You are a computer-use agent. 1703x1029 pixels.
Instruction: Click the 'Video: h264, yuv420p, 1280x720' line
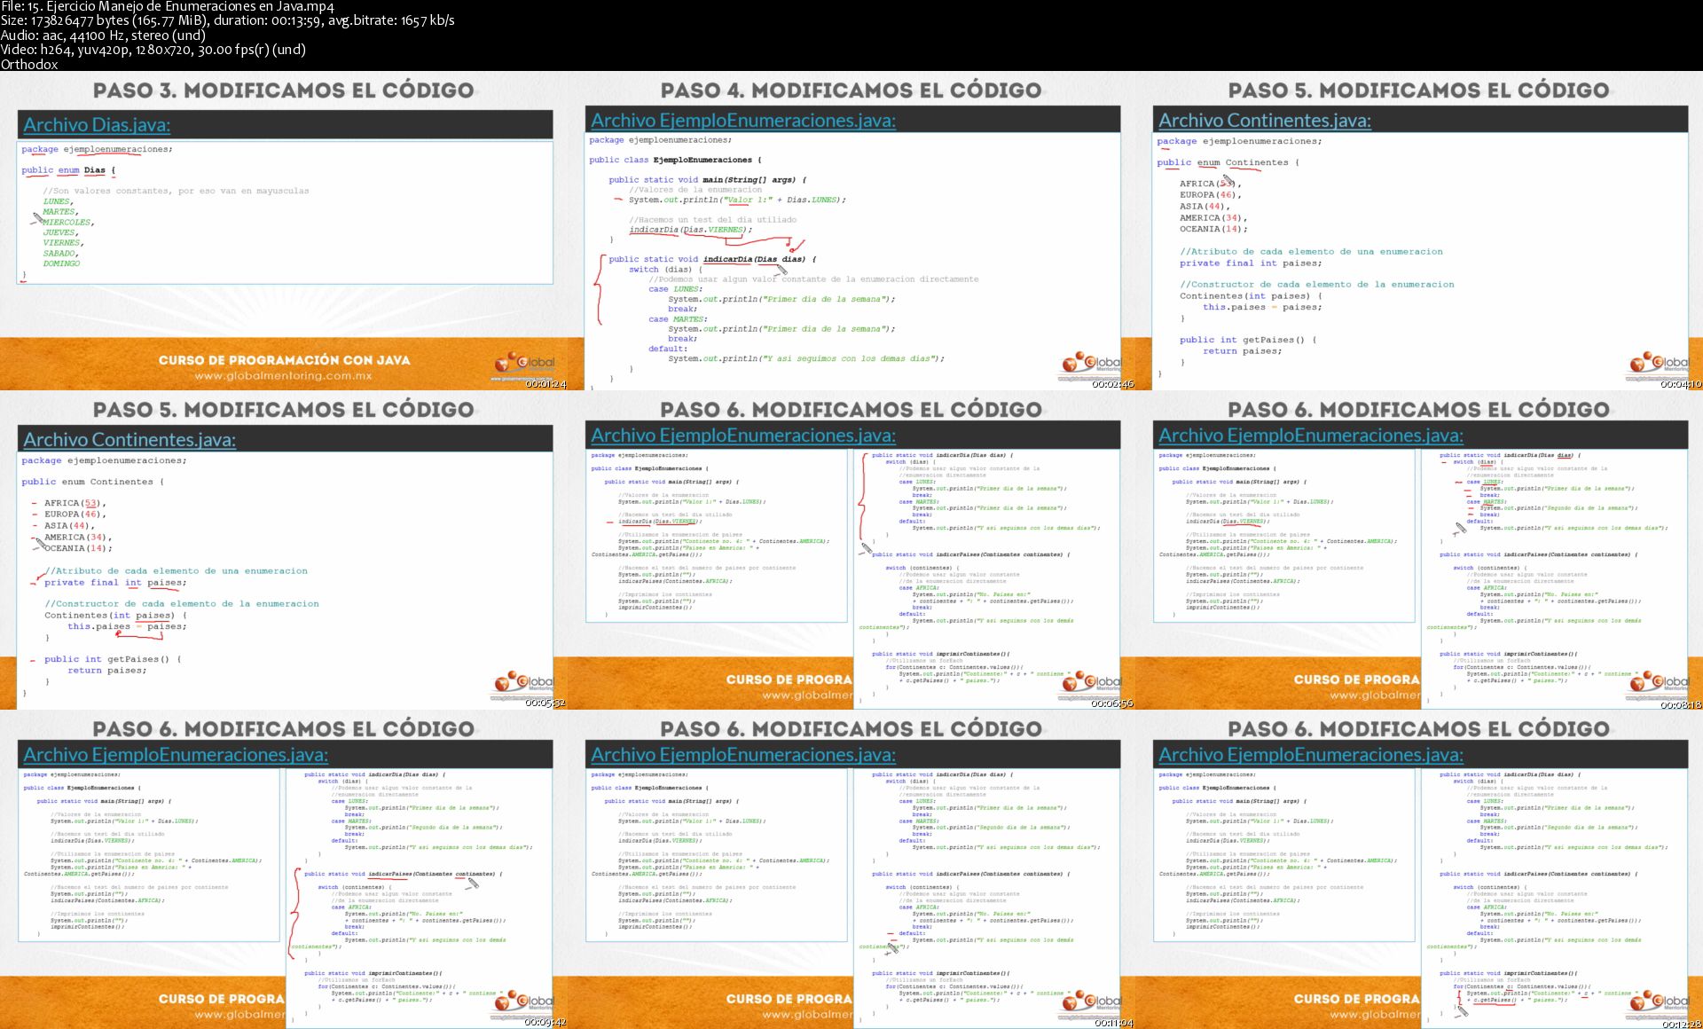pos(153,50)
